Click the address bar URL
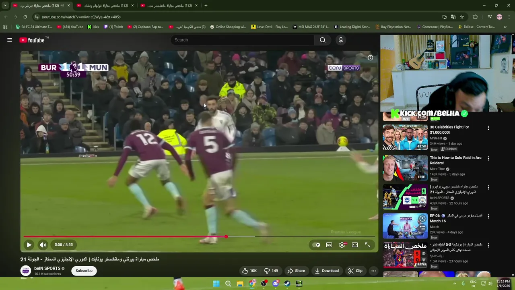Viewport: 515px width, 290px height. click(81, 17)
